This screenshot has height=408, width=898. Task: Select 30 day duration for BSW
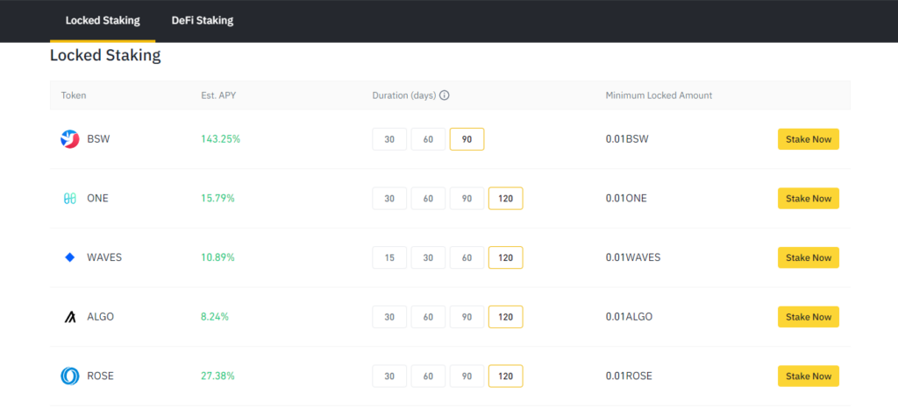(389, 139)
